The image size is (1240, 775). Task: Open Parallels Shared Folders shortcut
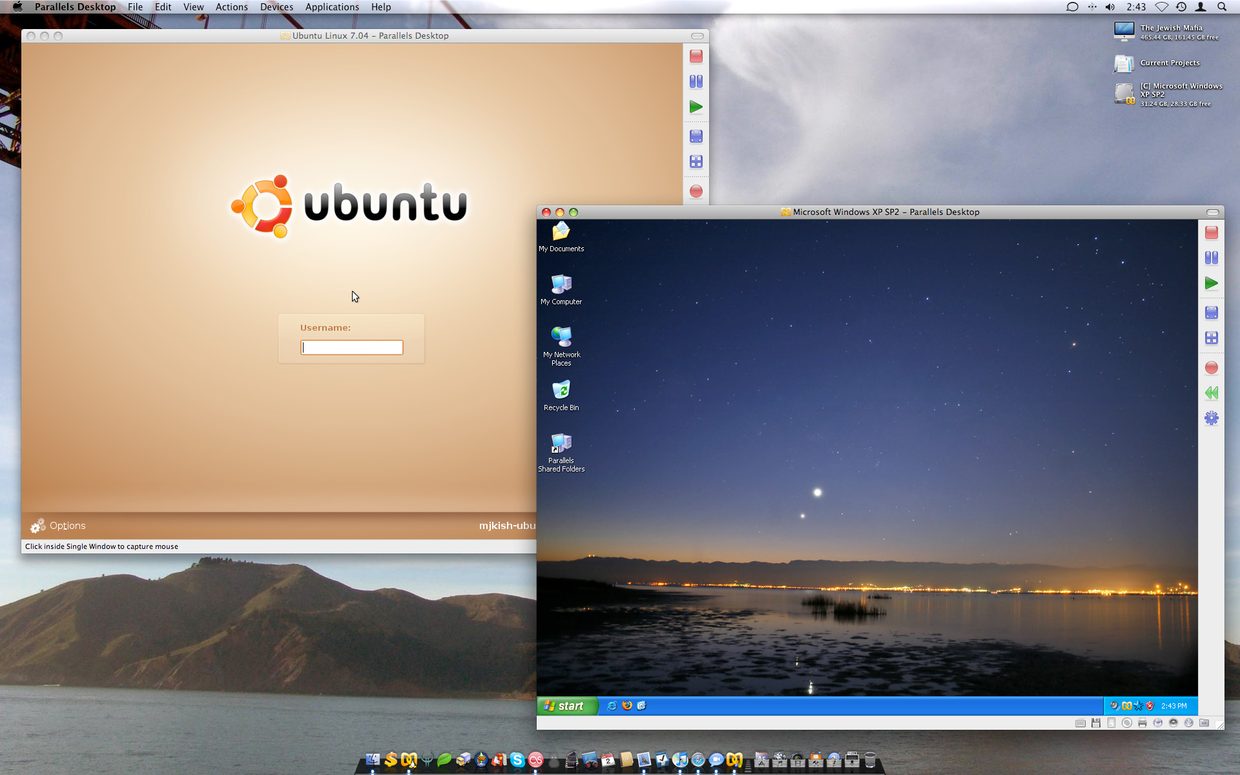[561, 452]
